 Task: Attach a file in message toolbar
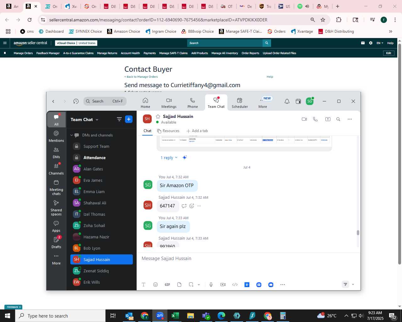tap(179, 285)
